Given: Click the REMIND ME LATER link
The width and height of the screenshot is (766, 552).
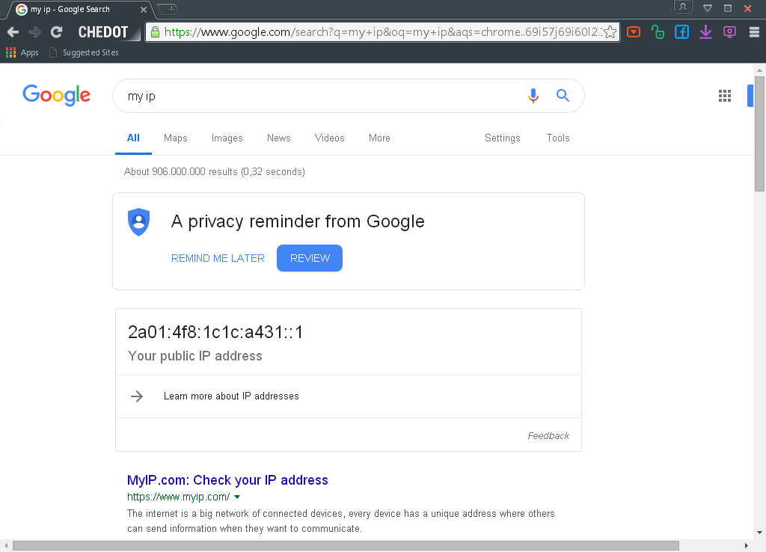Looking at the screenshot, I should [x=218, y=258].
